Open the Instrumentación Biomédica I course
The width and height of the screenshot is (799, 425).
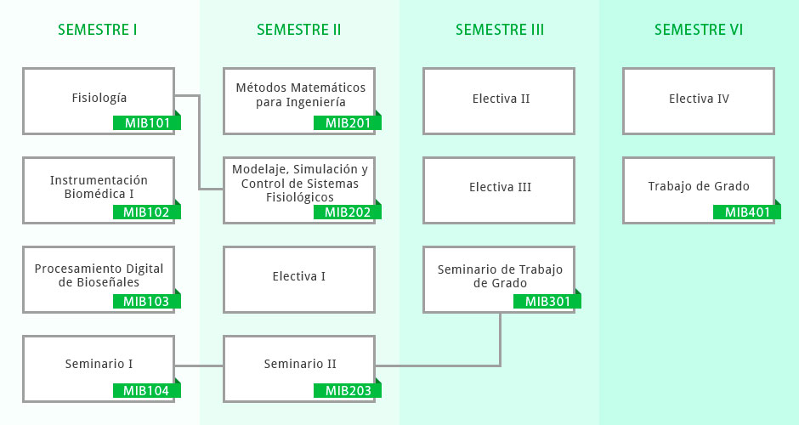tap(99, 190)
